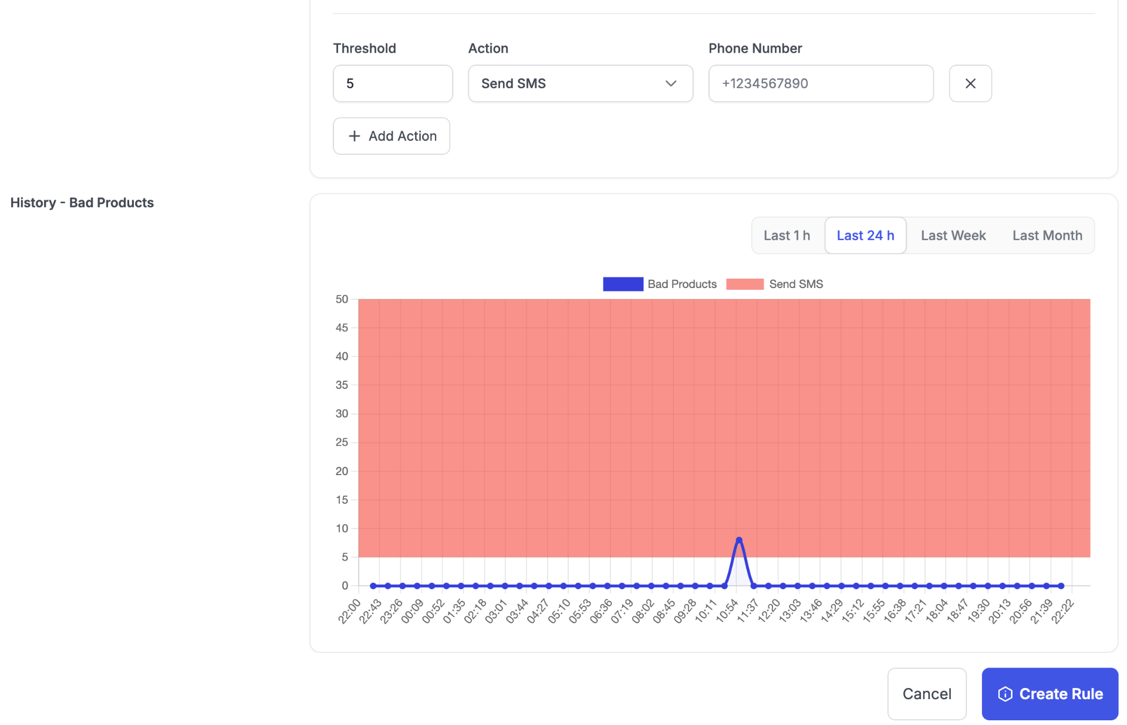The height and width of the screenshot is (725, 1127).
Task: Toggle the Bad Products blue legend swatch
Action: point(623,284)
